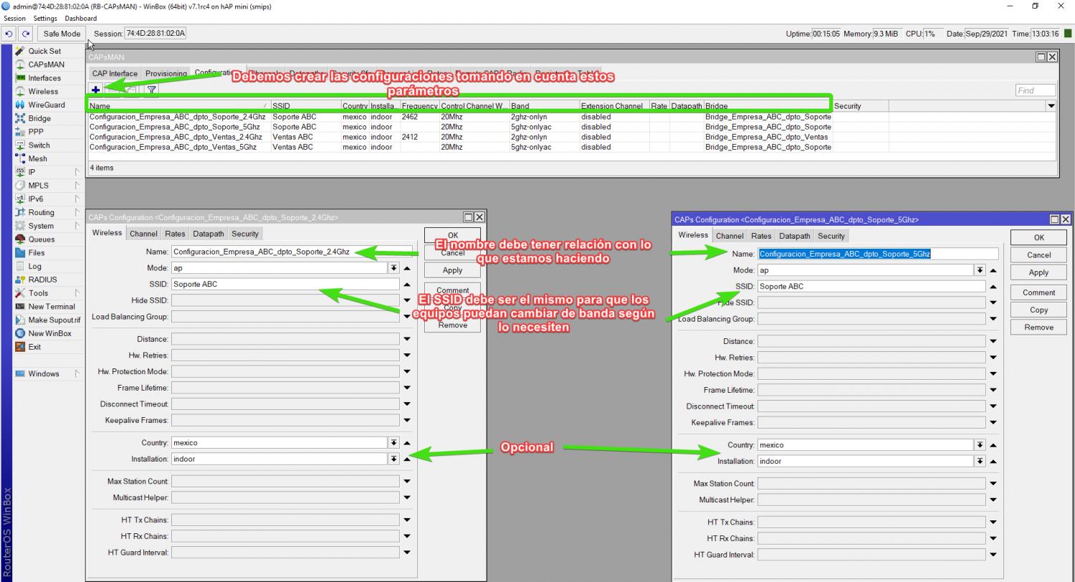Expand Frame Lifetime field in Soporte_2.4Ghz window
This screenshot has width=1075, height=582.
[407, 388]
